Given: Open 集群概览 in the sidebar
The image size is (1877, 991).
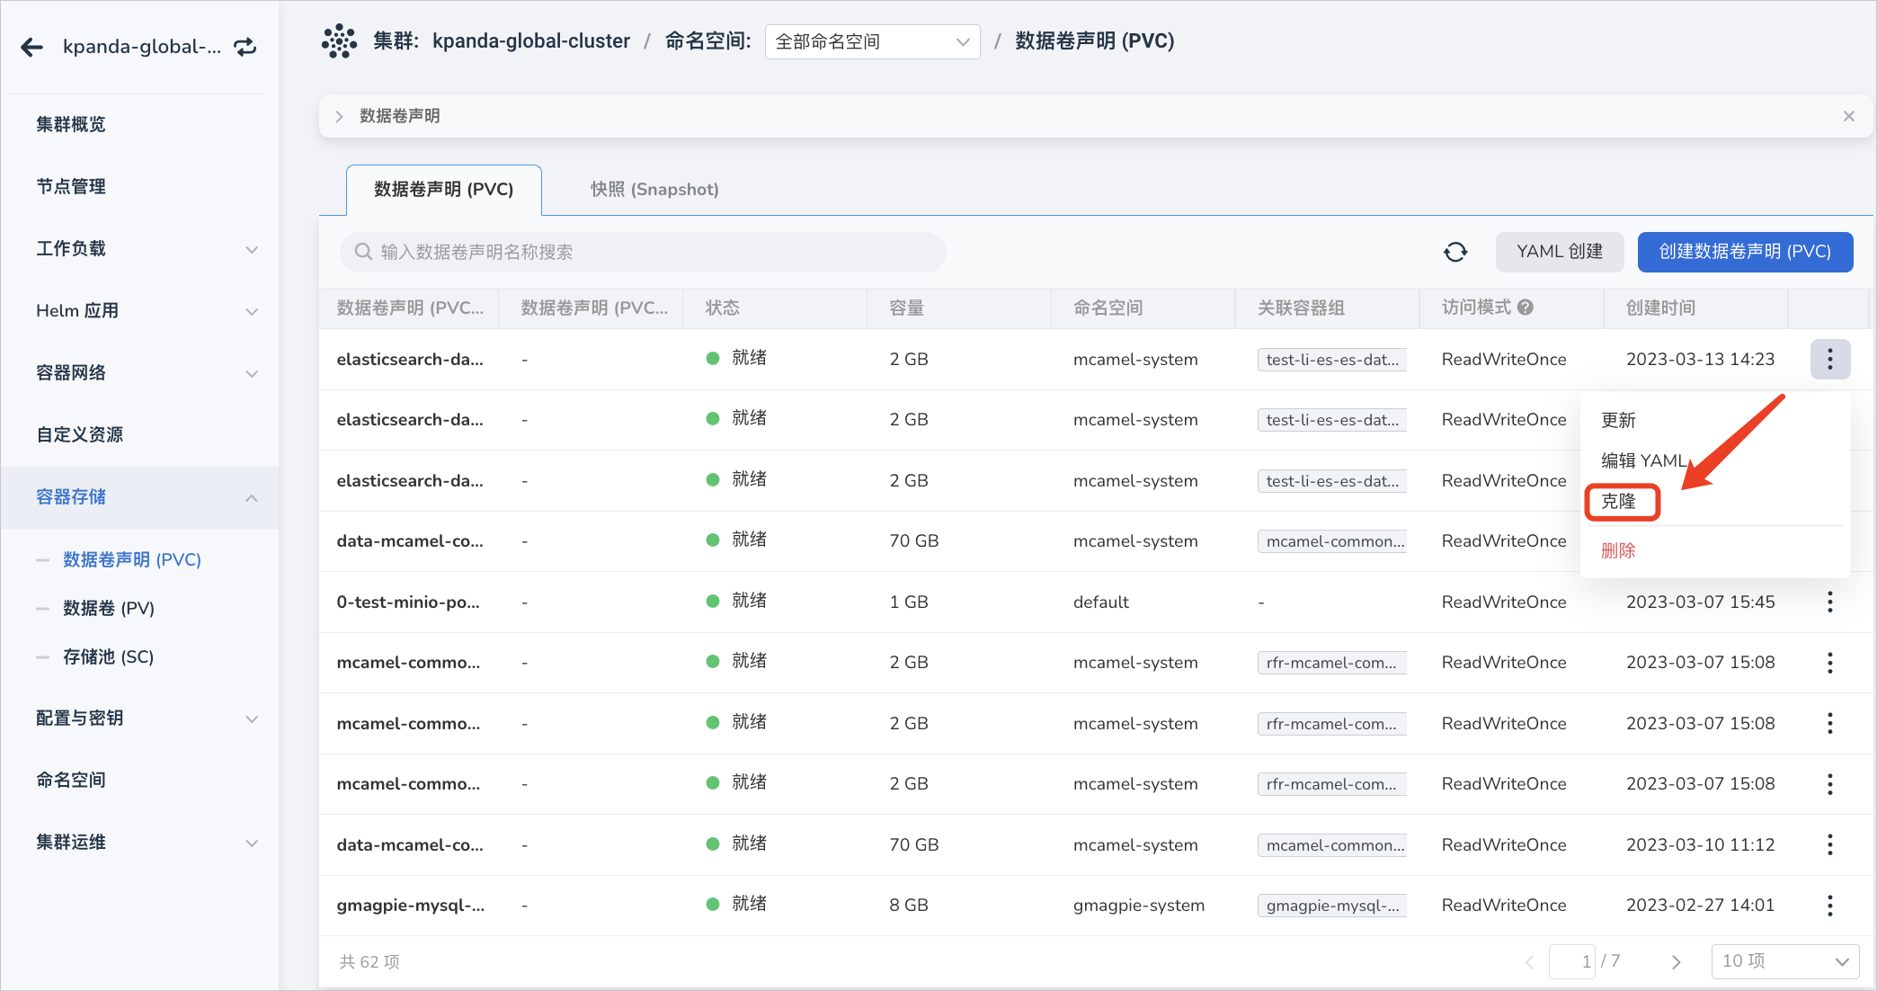Looking at the screenshot, I should 71,124.
